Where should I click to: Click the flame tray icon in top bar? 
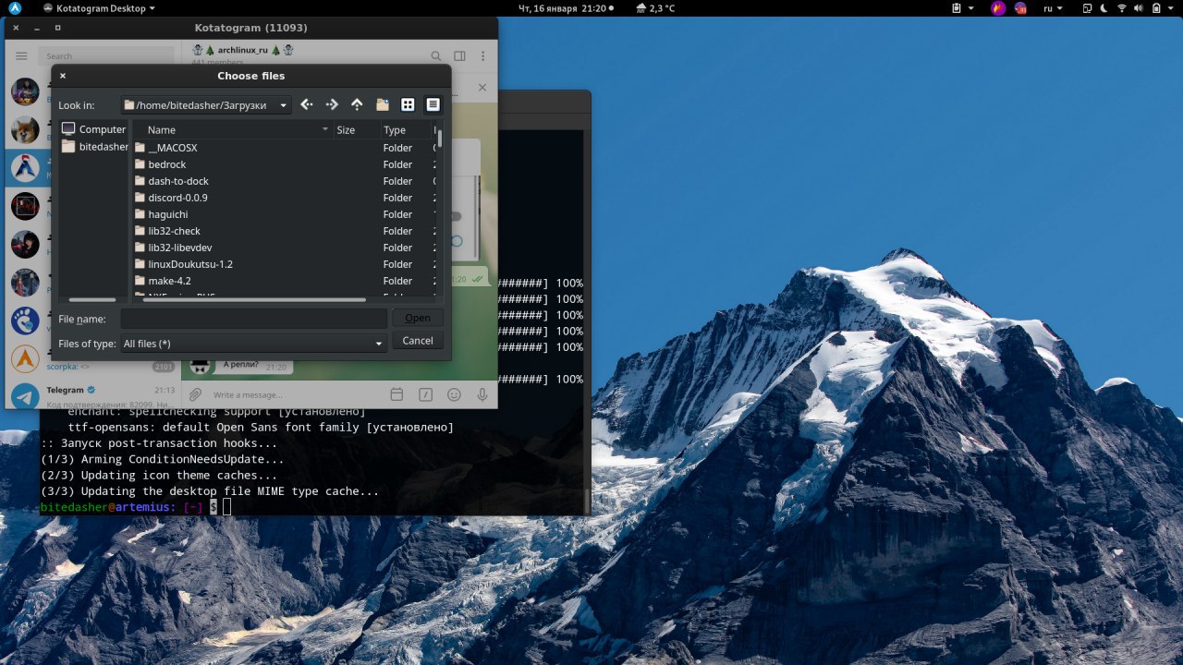click(998, 8)
